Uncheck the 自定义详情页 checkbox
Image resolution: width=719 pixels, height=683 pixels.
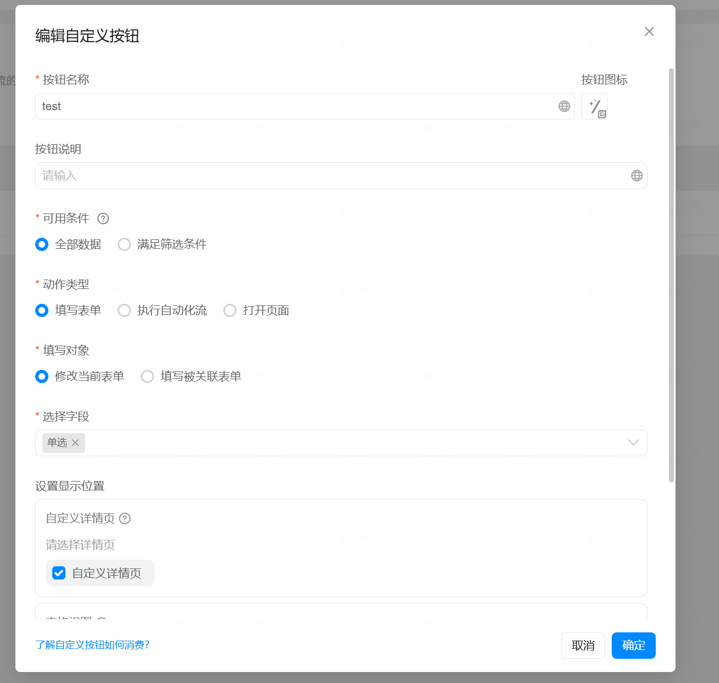[59, 573]
